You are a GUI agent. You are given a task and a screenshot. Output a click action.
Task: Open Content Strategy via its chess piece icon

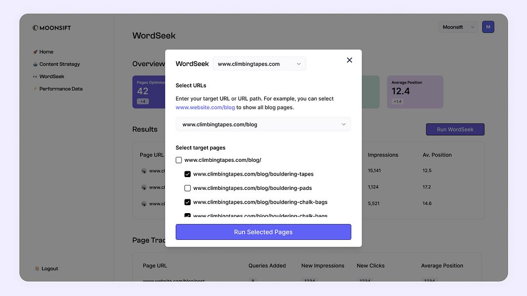[36, 64]
